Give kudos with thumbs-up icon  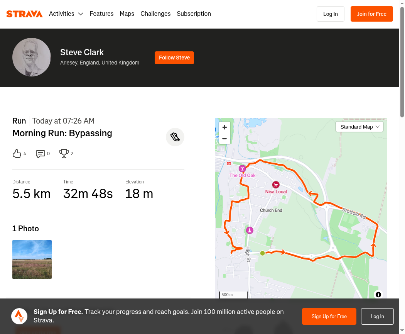click(x=17, y=154)
